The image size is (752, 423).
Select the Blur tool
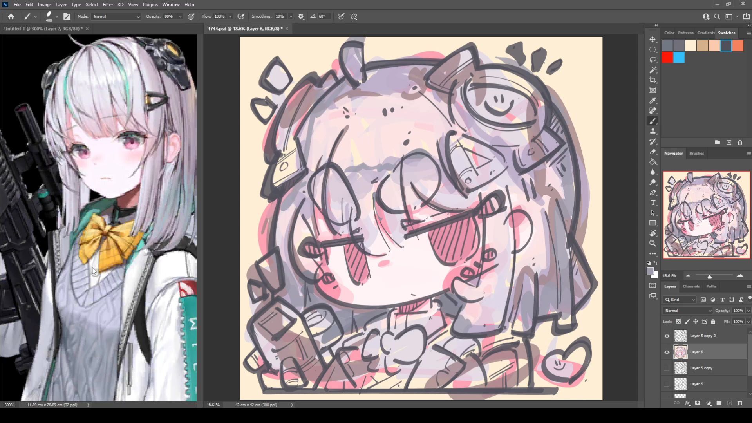[653, 172]
